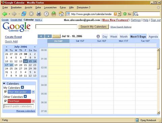Open the Datei menu

click(5, 7)
